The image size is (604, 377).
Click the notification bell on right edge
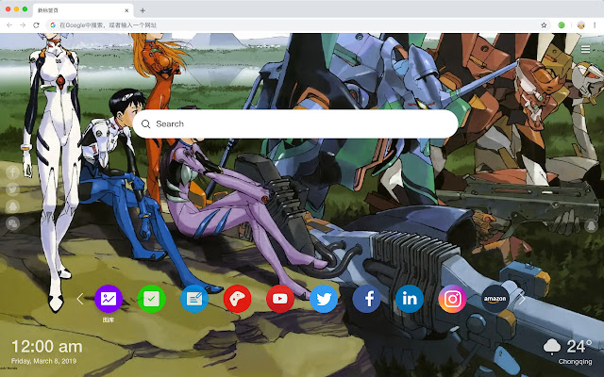[591, 226]
